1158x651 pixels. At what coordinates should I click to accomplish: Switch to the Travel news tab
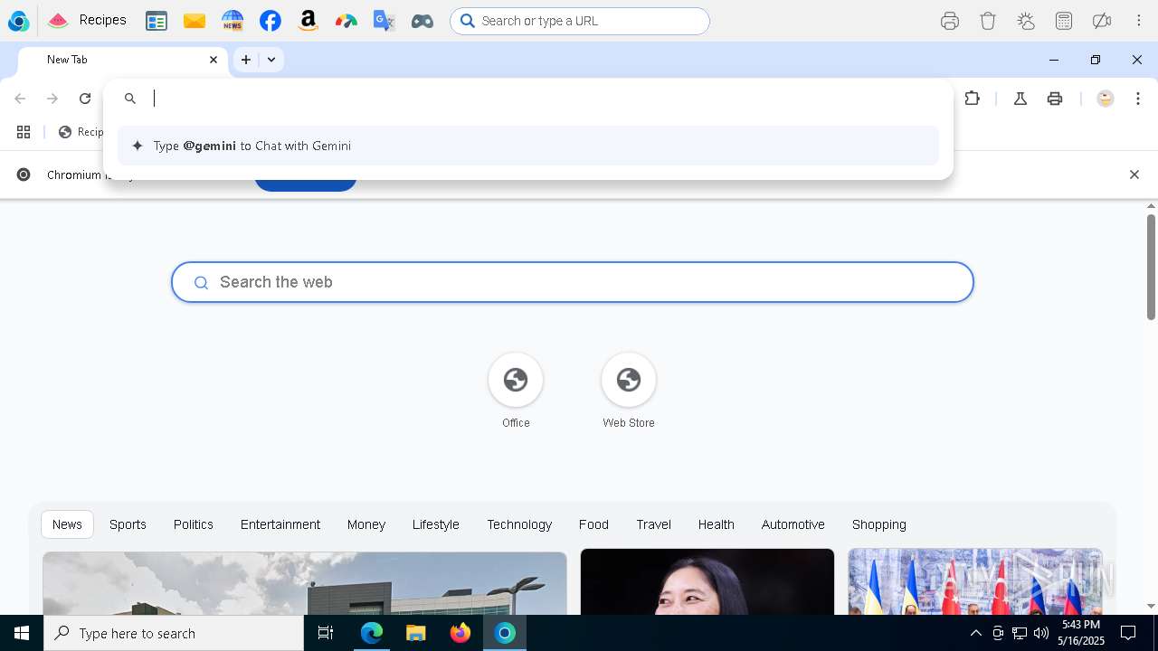(x=654, y=524)
